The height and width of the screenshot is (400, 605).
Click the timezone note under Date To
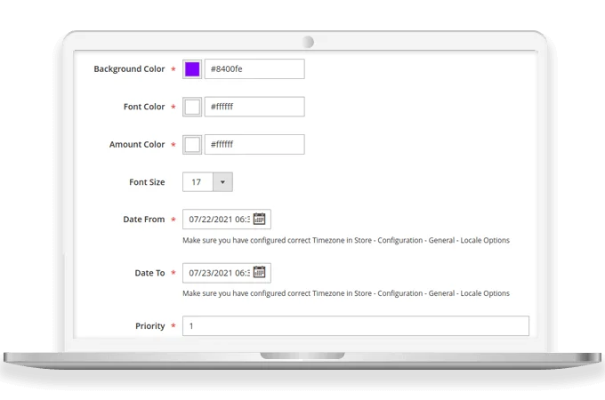[x=346, y=293]
